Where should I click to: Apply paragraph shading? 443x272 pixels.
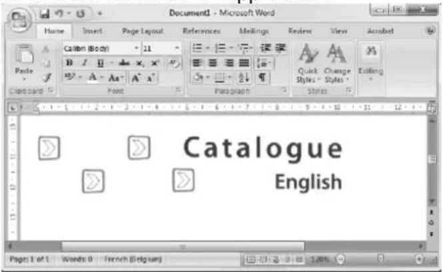coord(200,78)
